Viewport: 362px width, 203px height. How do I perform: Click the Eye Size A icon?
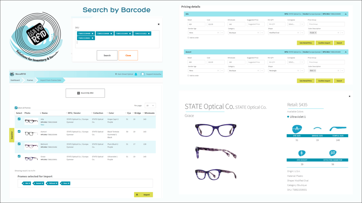tap(297, 129)
